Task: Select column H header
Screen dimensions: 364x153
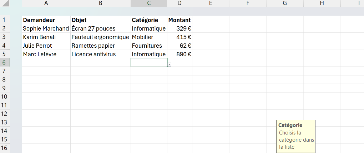Action: click(x=322, y=3)
